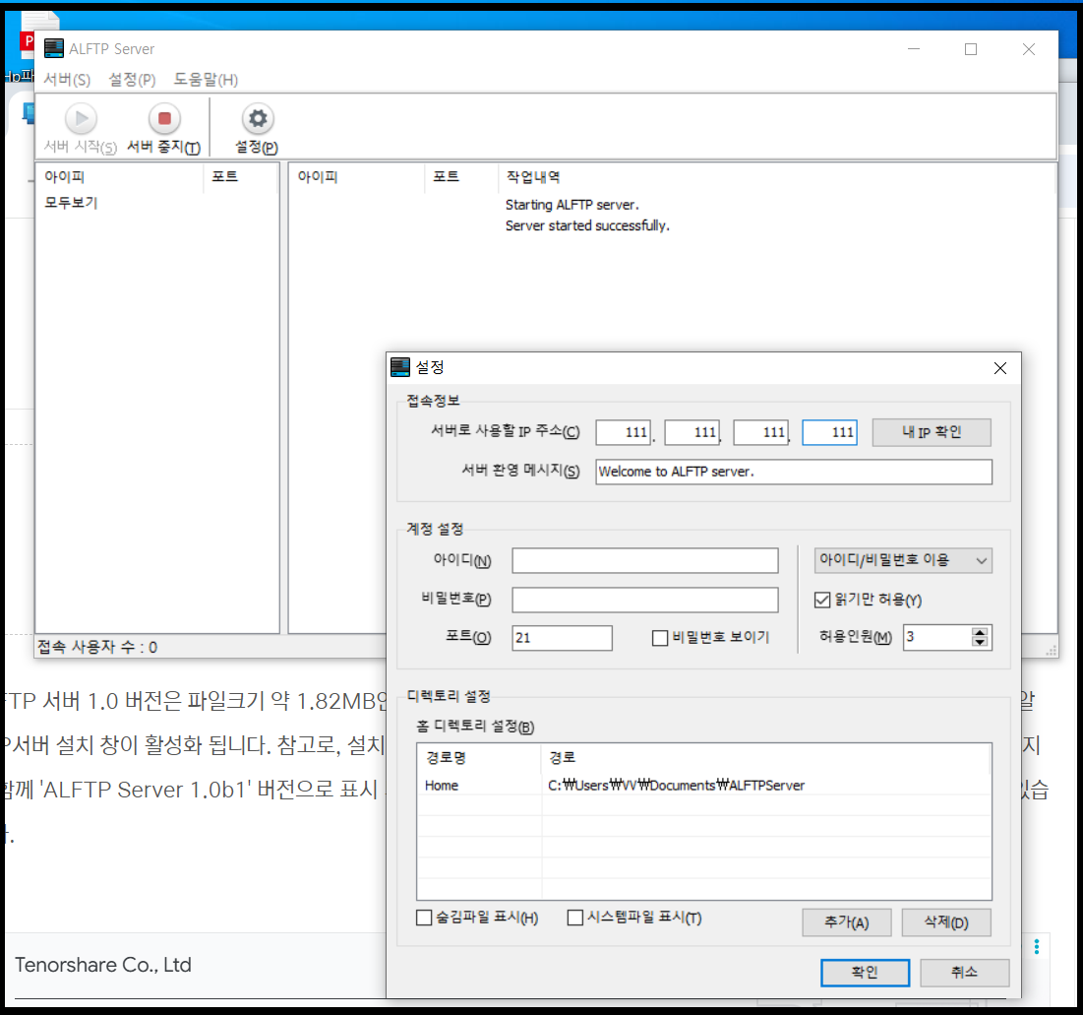Screen dimensions: 1083x1015
Task: Open the 설정(P) menu
Action: point(132,80)
